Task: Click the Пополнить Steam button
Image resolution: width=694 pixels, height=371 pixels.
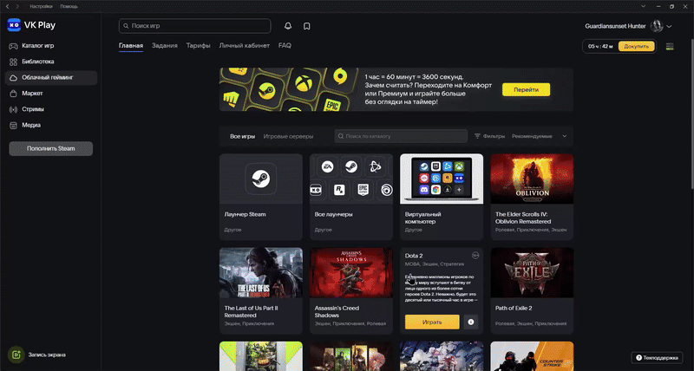Action: tap(51, 148)
